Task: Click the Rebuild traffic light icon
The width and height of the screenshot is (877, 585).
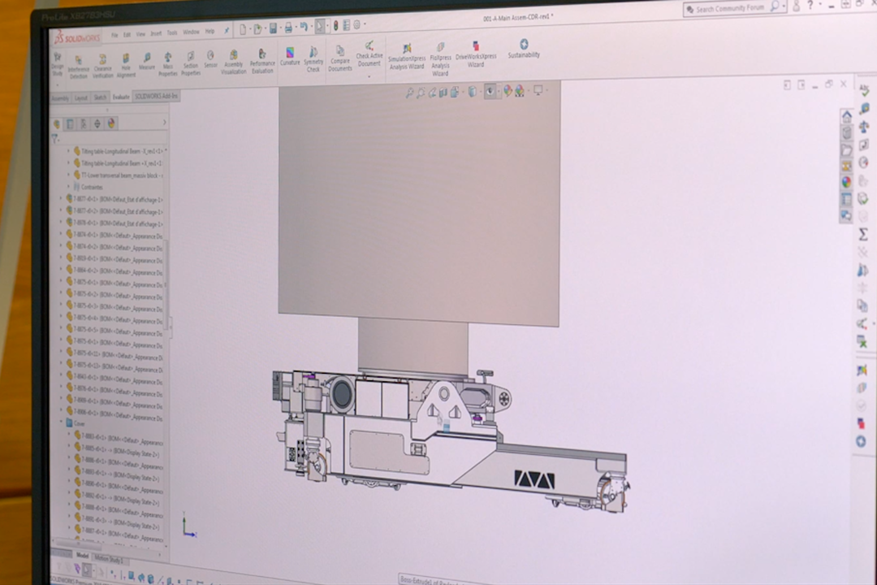Action: [335, 26]
